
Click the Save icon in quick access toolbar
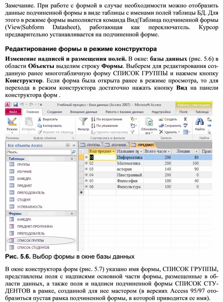tap(15, 104)
